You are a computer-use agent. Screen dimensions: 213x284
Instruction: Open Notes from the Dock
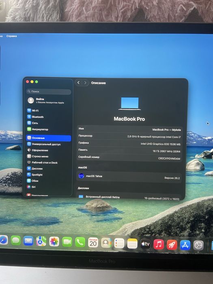[132, 243]
